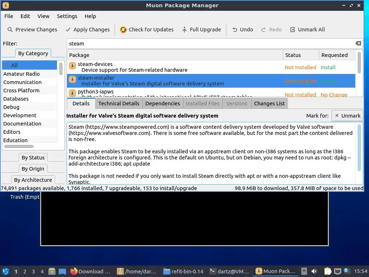Expand the By Status filter section
Screen dimensions: 369x277
pyautogui.click(x=33, y=157)
